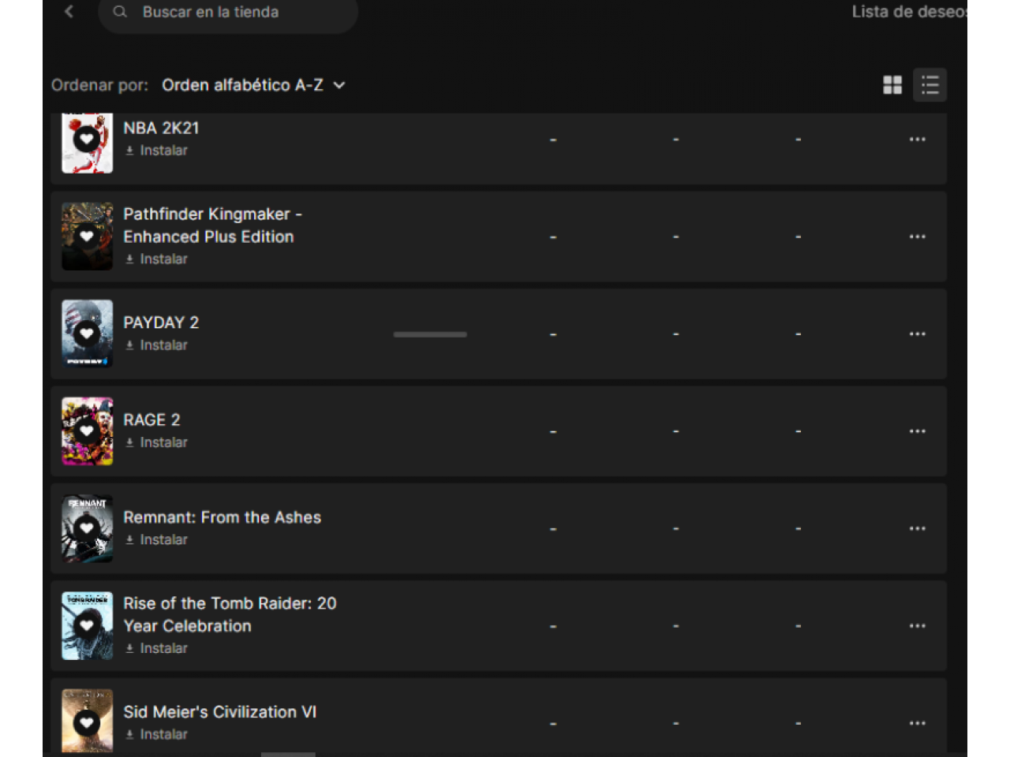Toggle favorite heart on RAGE 2
The height and width of the screenshot is (757, 1010).
87,431
